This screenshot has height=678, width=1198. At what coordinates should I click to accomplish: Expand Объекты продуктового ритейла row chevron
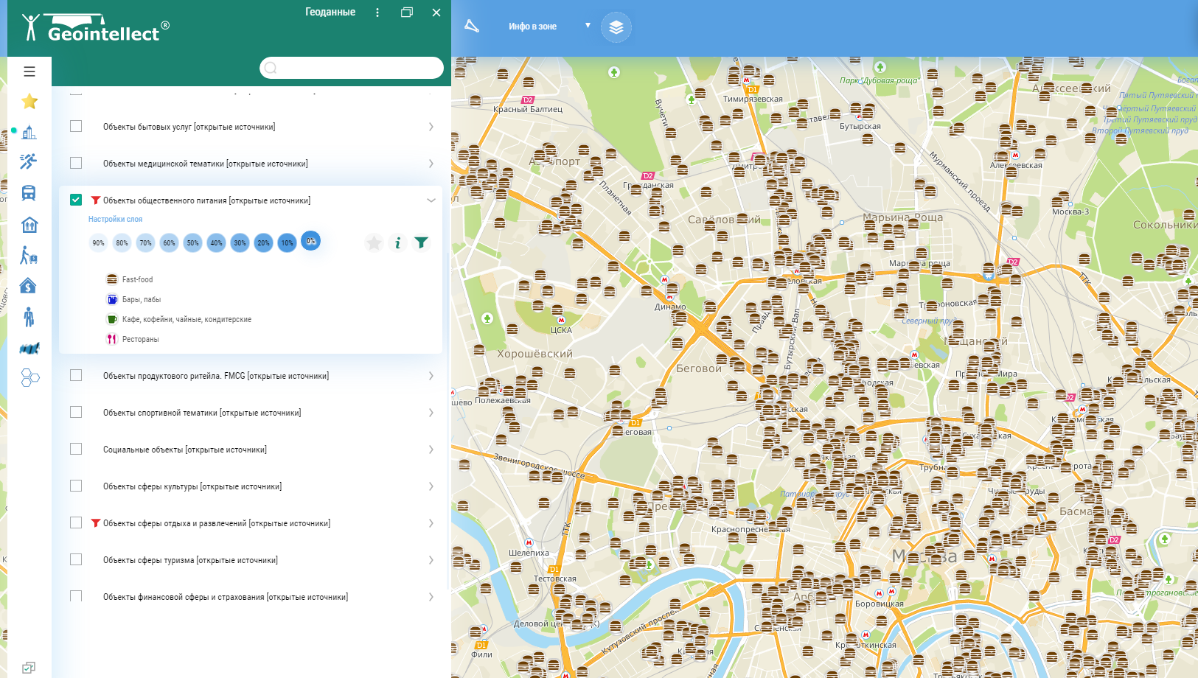pos(431,376)
